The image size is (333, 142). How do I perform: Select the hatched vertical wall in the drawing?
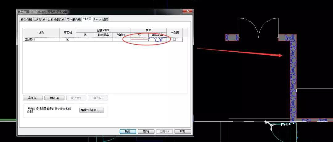[293, 78]
